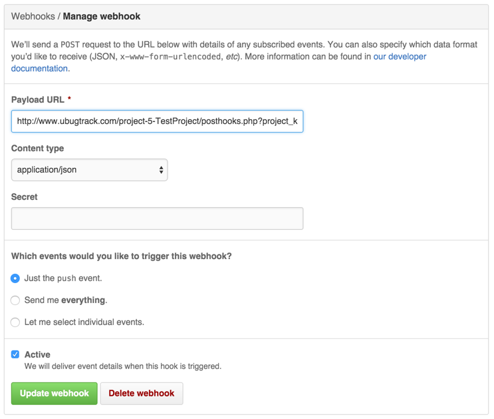
Task: Uncheck the Active checkbox
Action: click(x=15, y=354)
